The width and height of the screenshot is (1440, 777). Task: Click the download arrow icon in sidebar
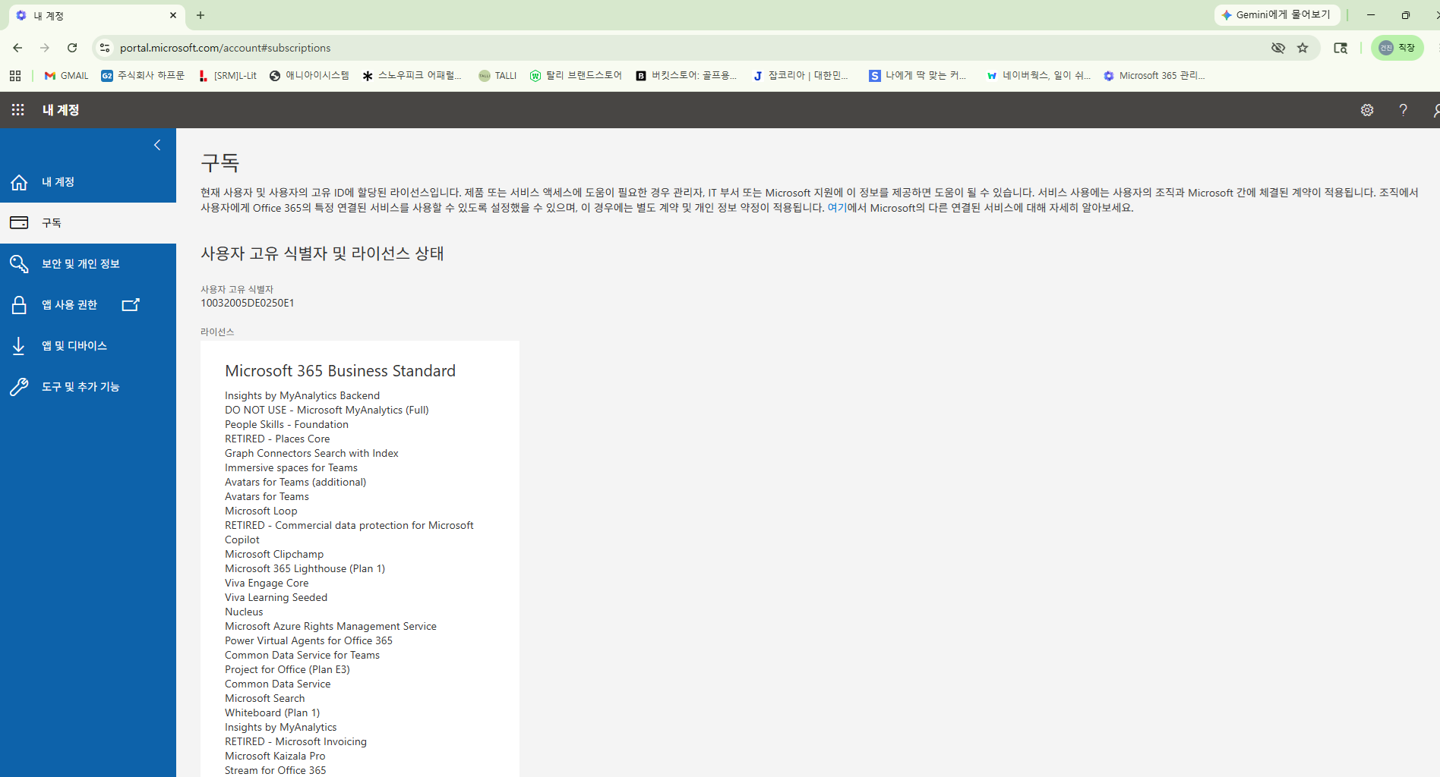point(19,346)
